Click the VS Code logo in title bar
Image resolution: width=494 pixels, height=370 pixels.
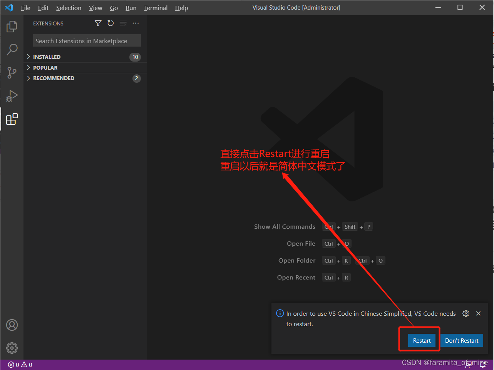point(9,8)
